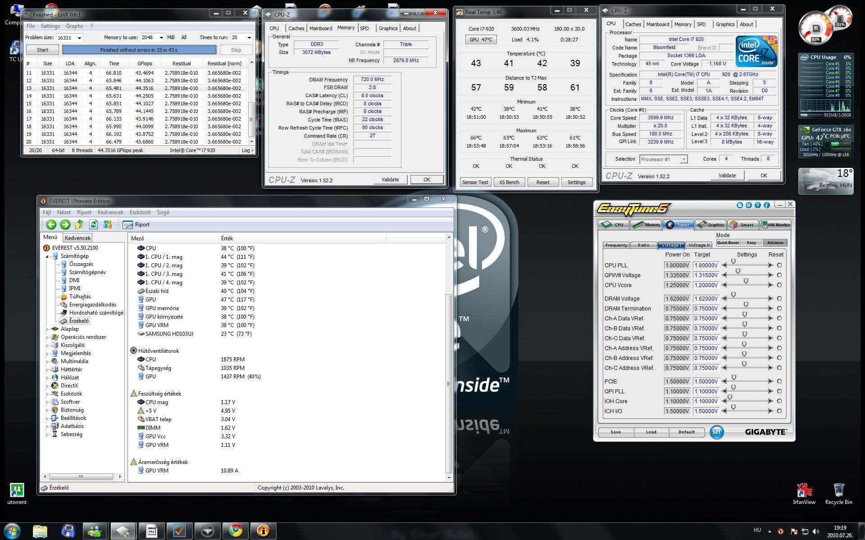Click the green Back arrow in EVEREST toolbar
This screenshot has height=540, width=865.
point(51,225)
